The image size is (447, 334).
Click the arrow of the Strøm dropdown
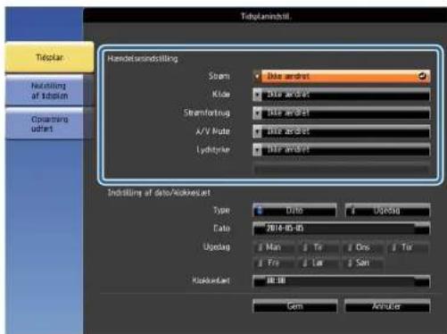tap(257, 77)
